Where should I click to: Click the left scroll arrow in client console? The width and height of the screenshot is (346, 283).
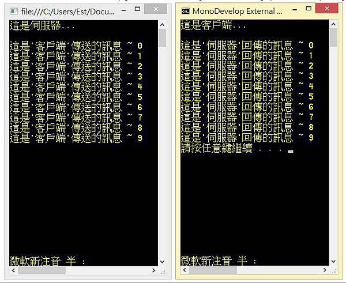(x=185, y=270)
